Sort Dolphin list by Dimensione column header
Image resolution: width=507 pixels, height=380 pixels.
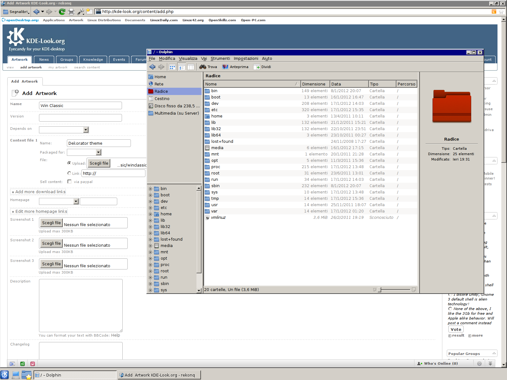click(315, 84)
